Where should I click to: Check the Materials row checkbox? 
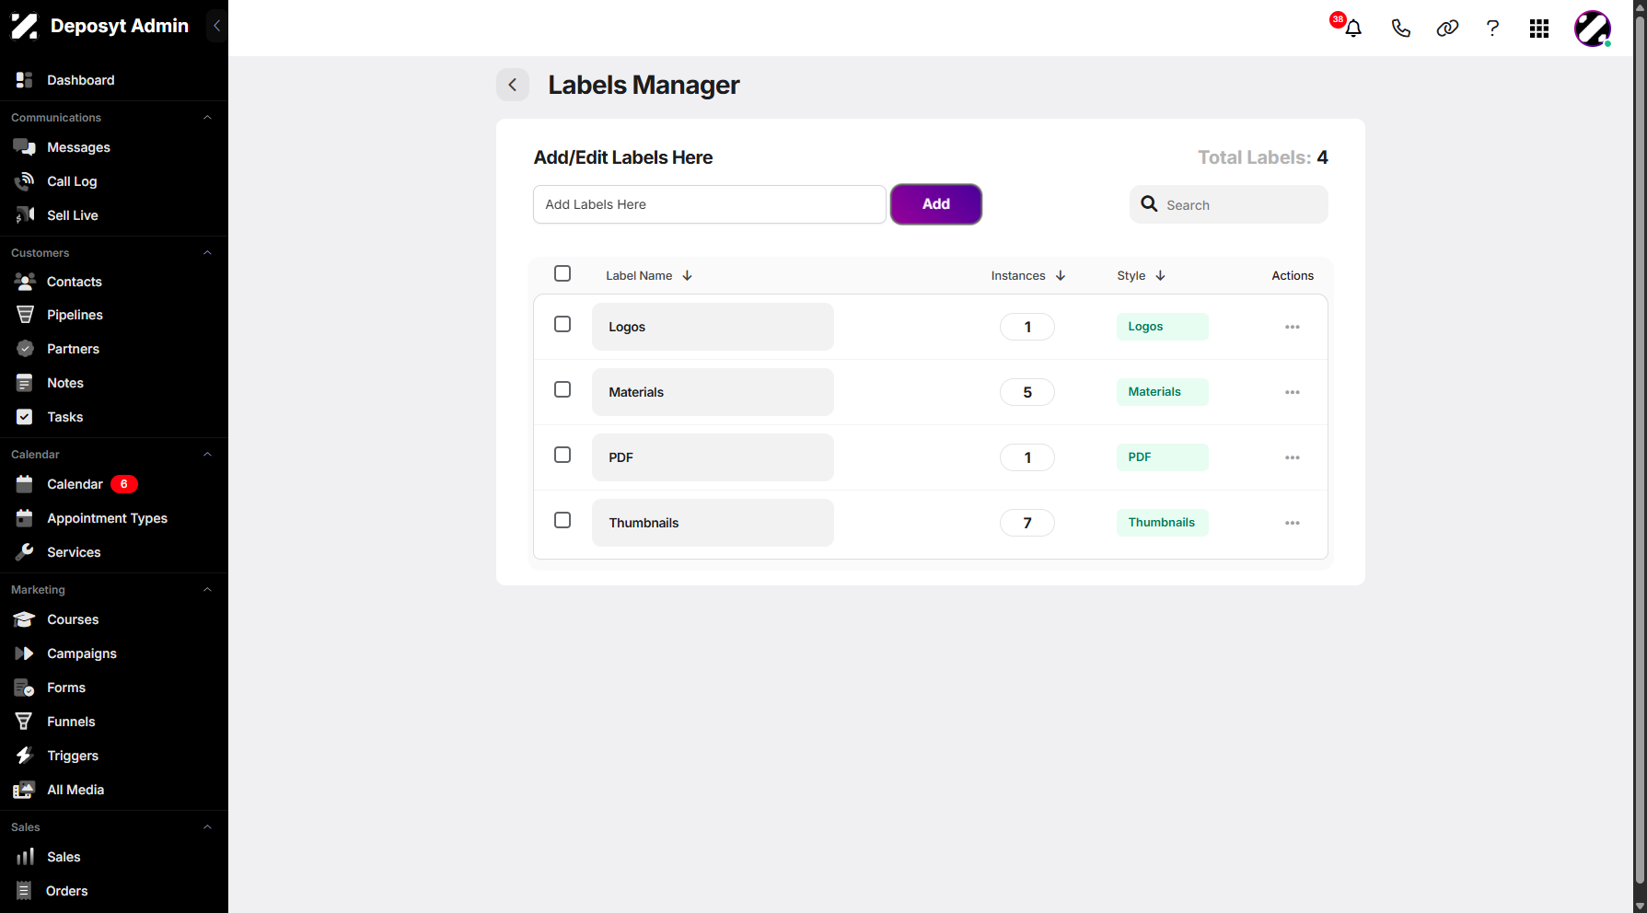pyautogui.click(x=563, y=389)
